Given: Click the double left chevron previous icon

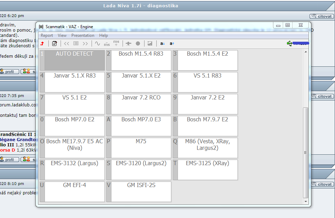Looking at the screenshot, I should click(x=67, y=43).
